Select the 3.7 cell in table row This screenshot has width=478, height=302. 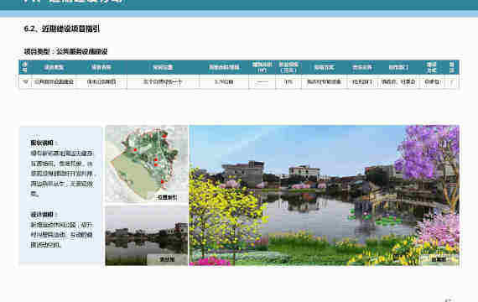coord(224,81)
